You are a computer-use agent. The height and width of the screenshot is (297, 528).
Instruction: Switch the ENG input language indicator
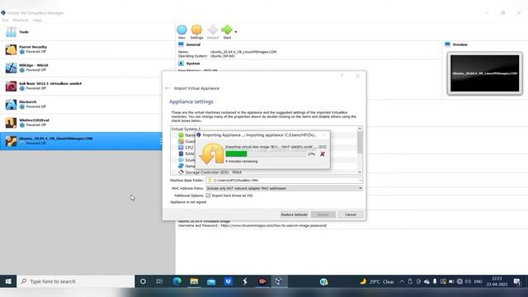coord(478,281)
